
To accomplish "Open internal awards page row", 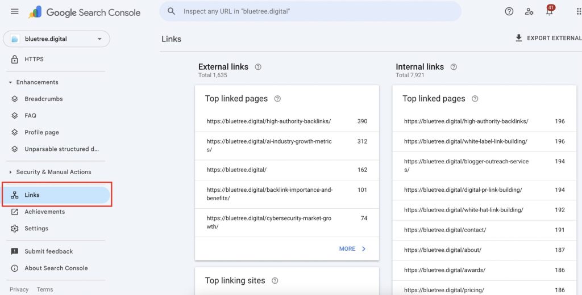I will 484,270.
